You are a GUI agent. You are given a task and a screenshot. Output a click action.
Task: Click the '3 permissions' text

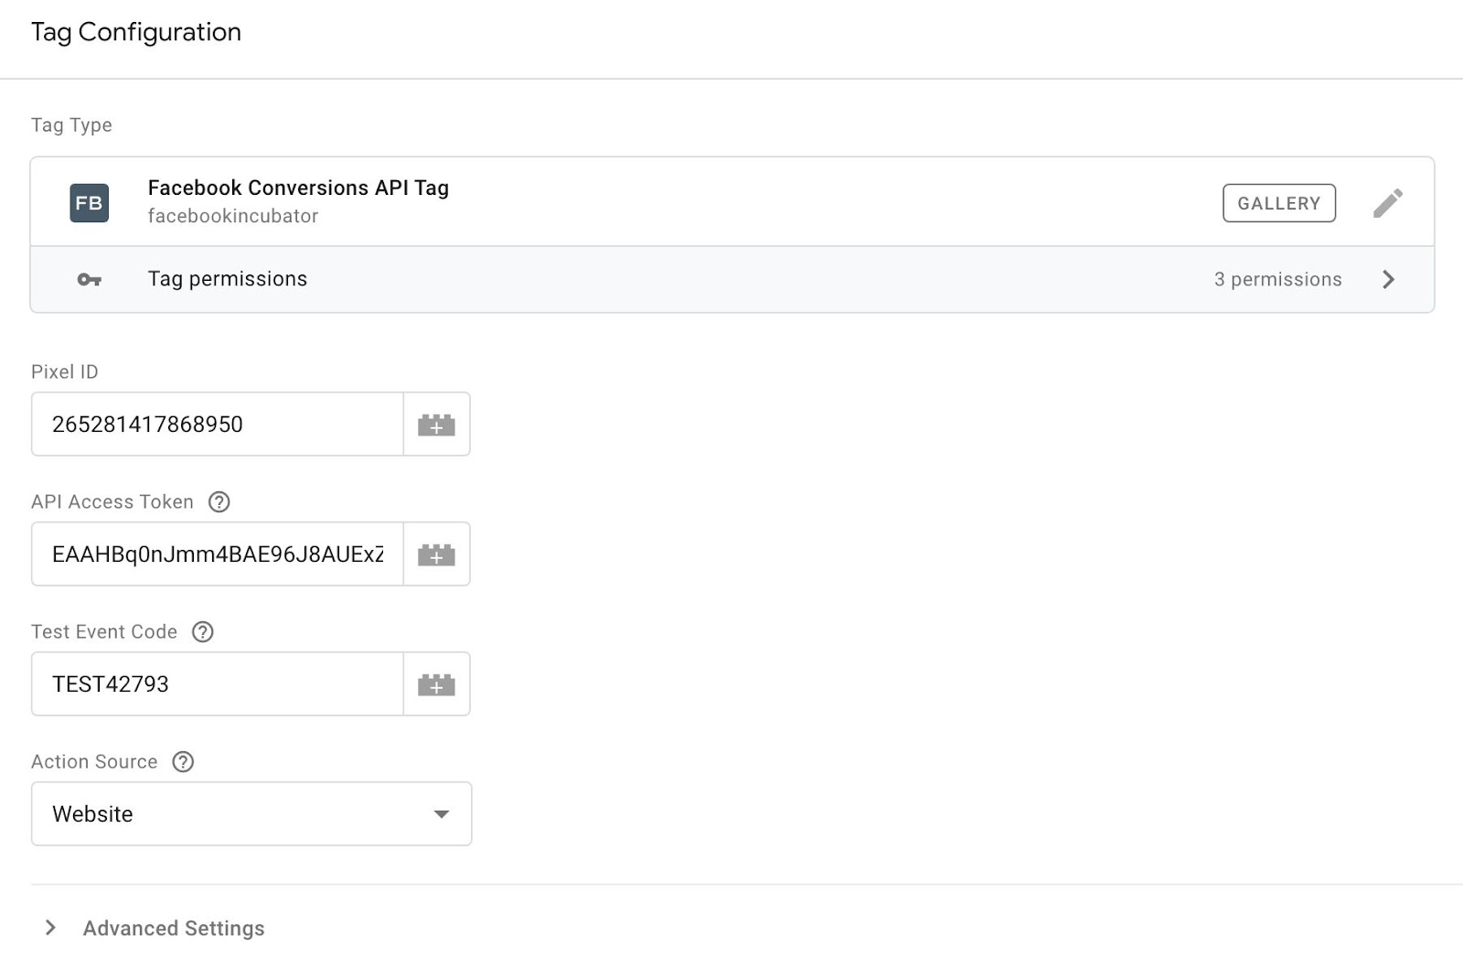[x=1277, y=279]
